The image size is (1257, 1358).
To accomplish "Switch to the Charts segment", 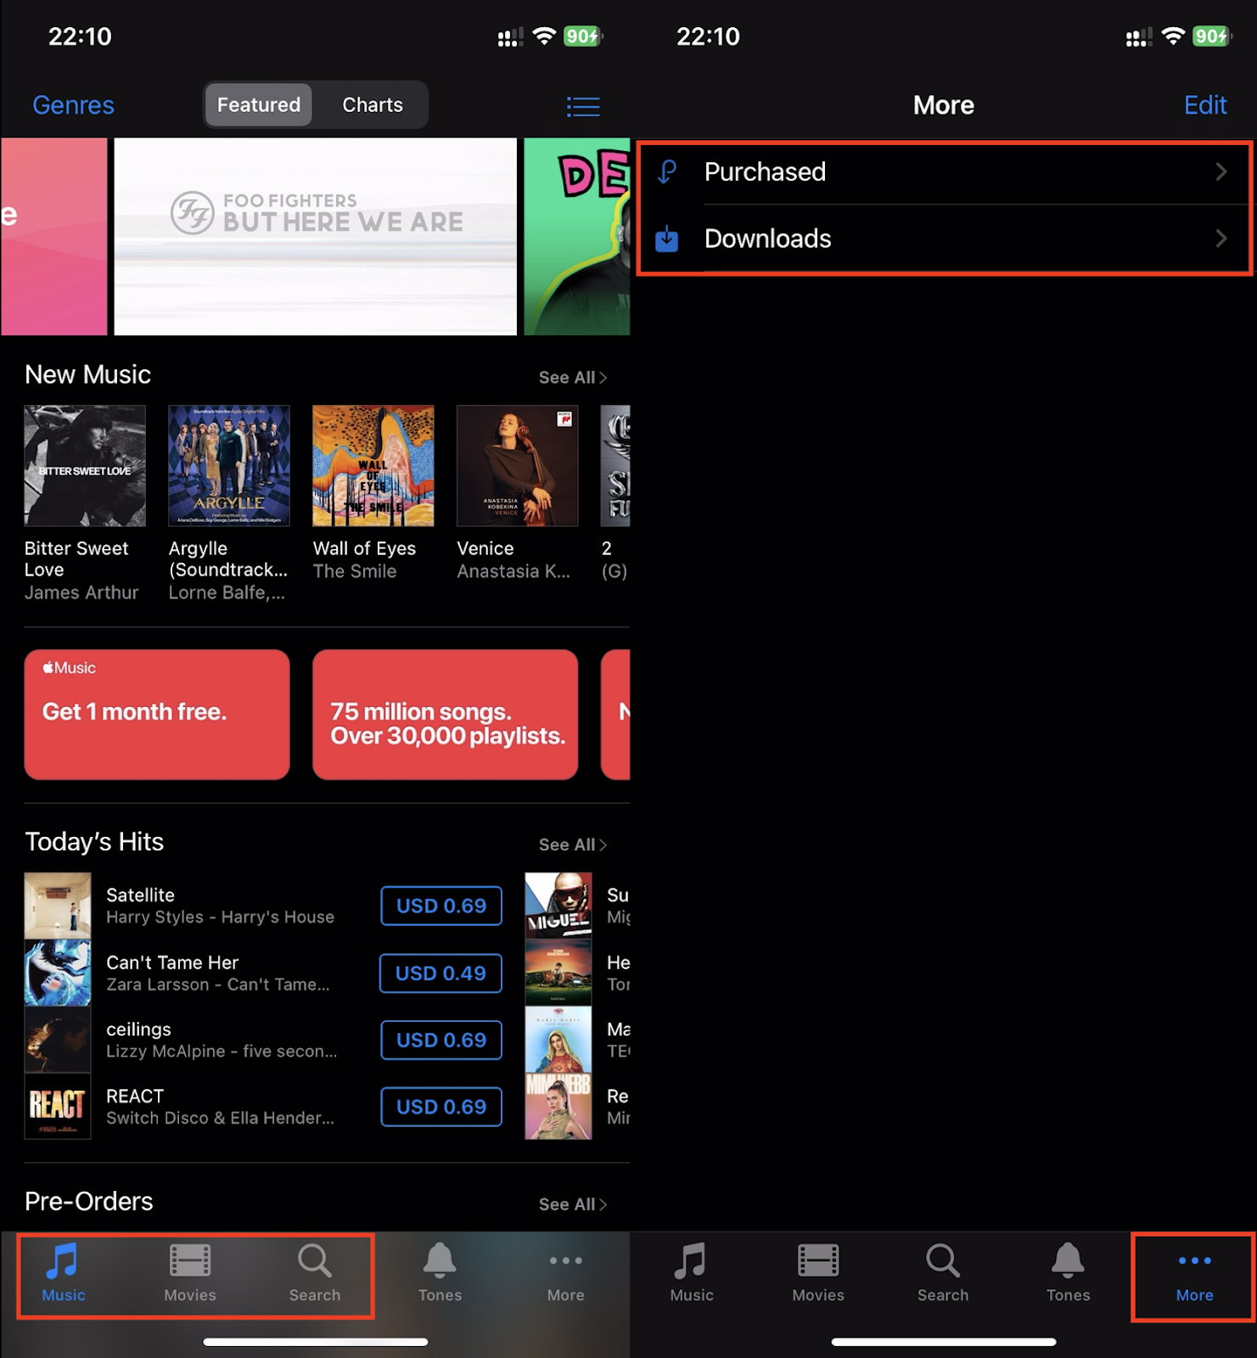I will 373,104.
